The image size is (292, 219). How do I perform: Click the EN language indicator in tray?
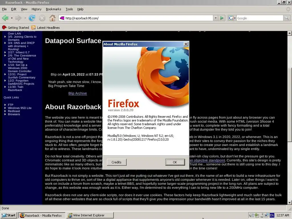pos(272,216)
